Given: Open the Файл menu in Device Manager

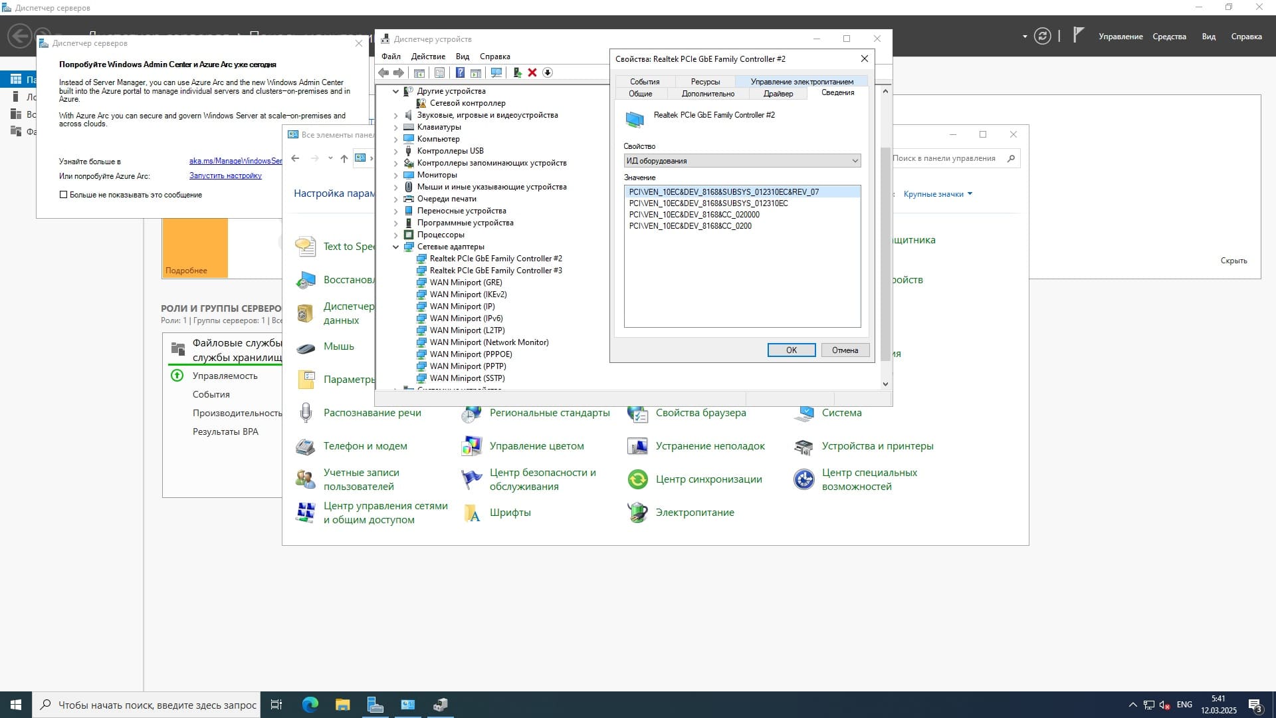Looking at the screenshot, I should (x=391, y=57).
